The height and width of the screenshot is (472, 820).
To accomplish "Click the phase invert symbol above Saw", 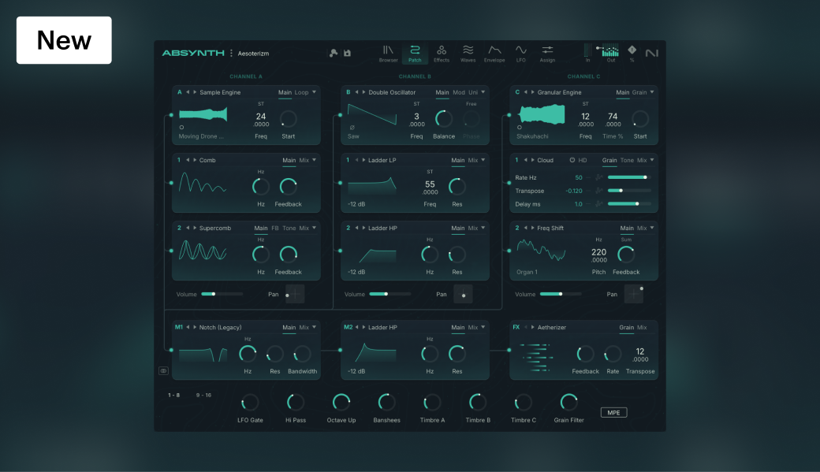I will coord(352,127).
